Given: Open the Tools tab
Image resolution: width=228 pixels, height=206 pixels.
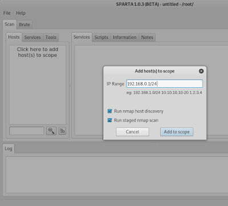Looking at the screenshot, I should [x=51, y=38].
